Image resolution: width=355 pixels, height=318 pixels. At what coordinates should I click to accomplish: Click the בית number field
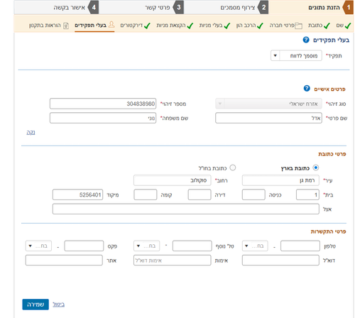pos(307,194)
